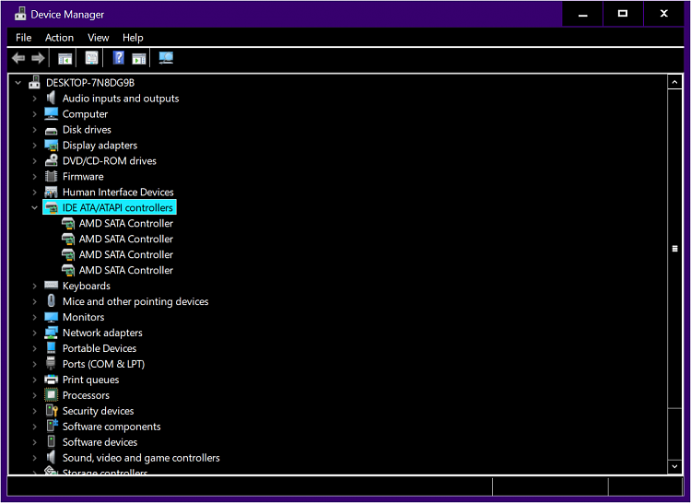691x503 pixels.
Task: Click the DESKTOP-7N8DG9B computer icon
Action: (x=34, y=82)
